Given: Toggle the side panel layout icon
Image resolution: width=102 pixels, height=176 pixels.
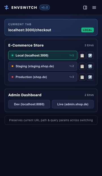Looking at the screenshot, I should point(85,7).
